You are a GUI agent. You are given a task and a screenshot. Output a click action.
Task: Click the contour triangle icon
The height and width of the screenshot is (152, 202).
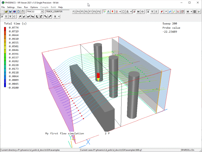coord(108,11)
